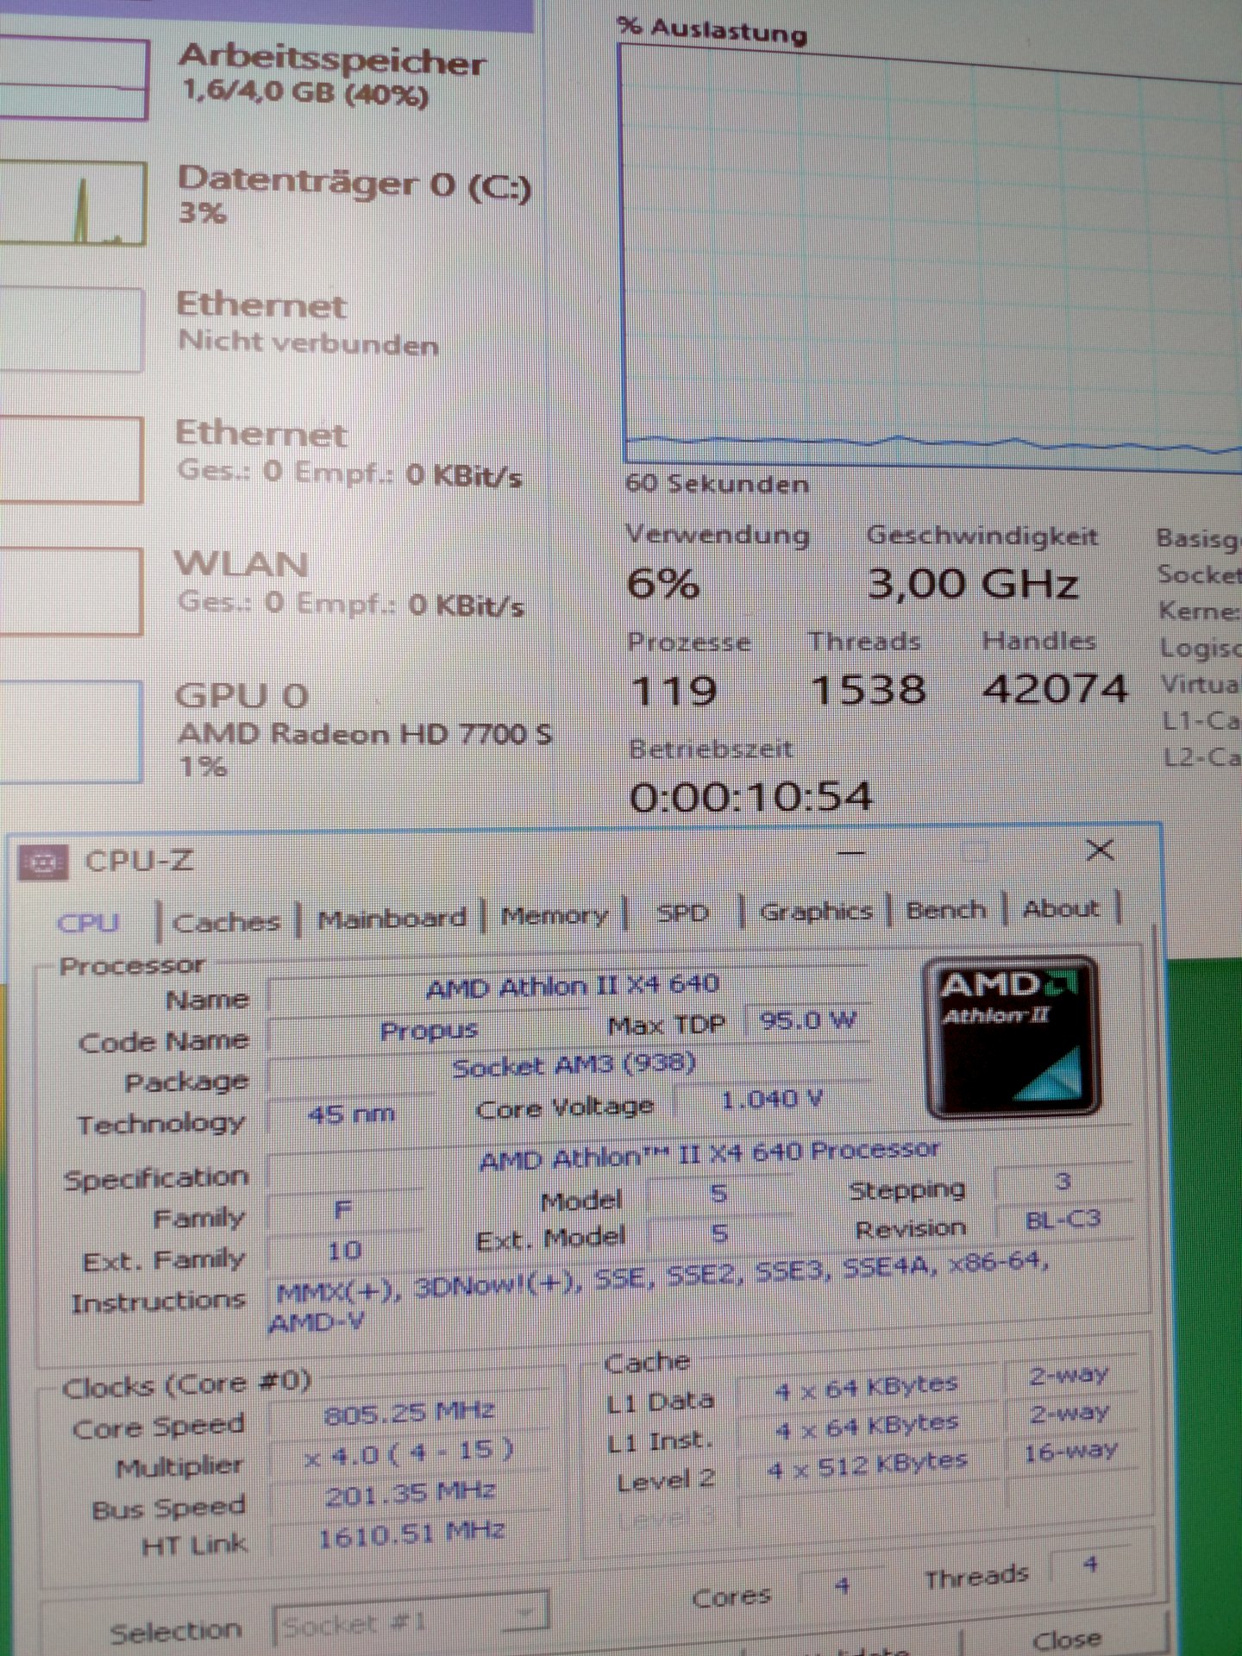Click the Max TDP field 95.0 W
Viewport: 1242px width, 1656px height.
[x=807, y=1022]
